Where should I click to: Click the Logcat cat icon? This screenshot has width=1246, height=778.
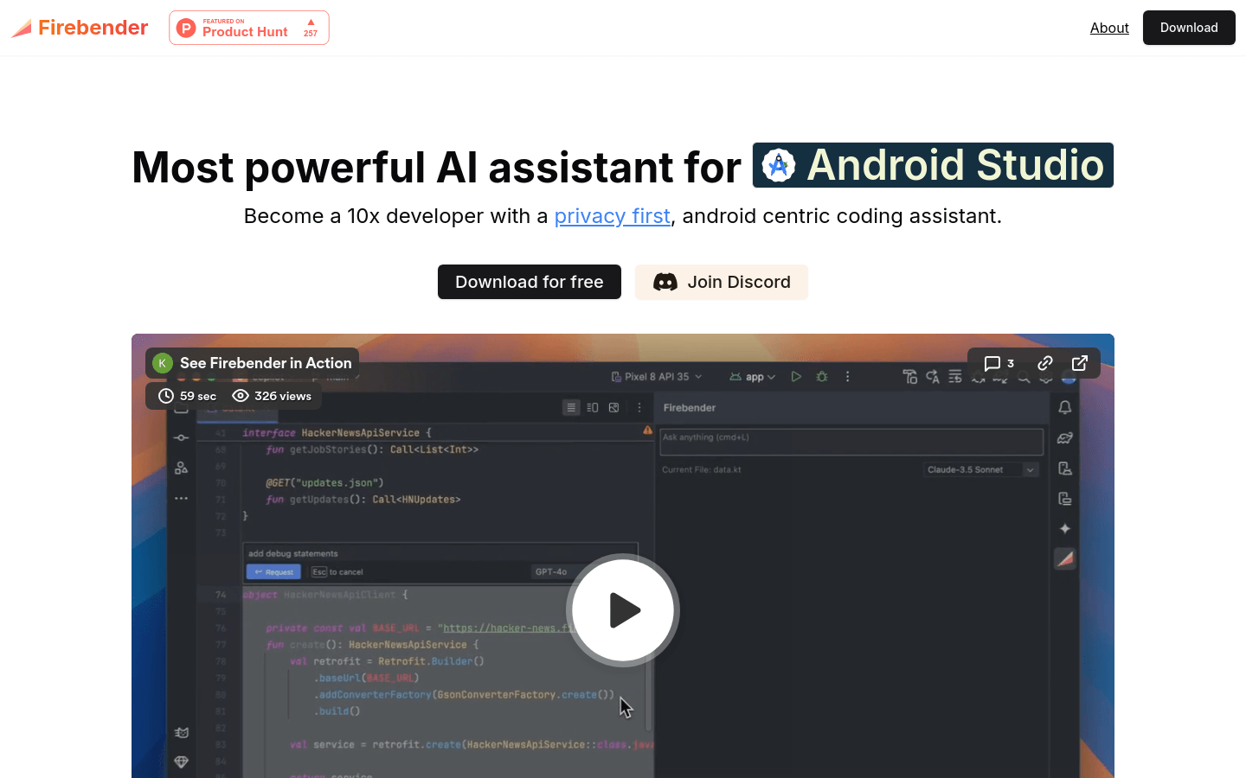tap(181, 733)
